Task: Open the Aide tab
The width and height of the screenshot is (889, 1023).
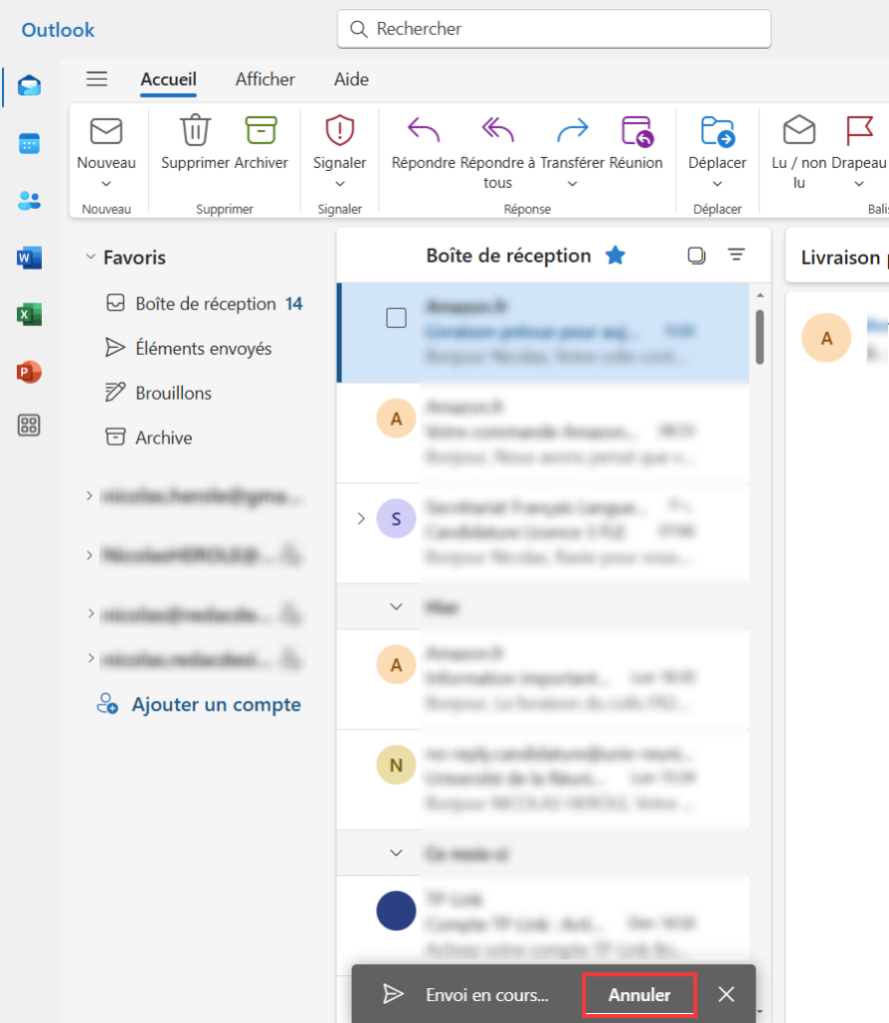Action: 351,80
